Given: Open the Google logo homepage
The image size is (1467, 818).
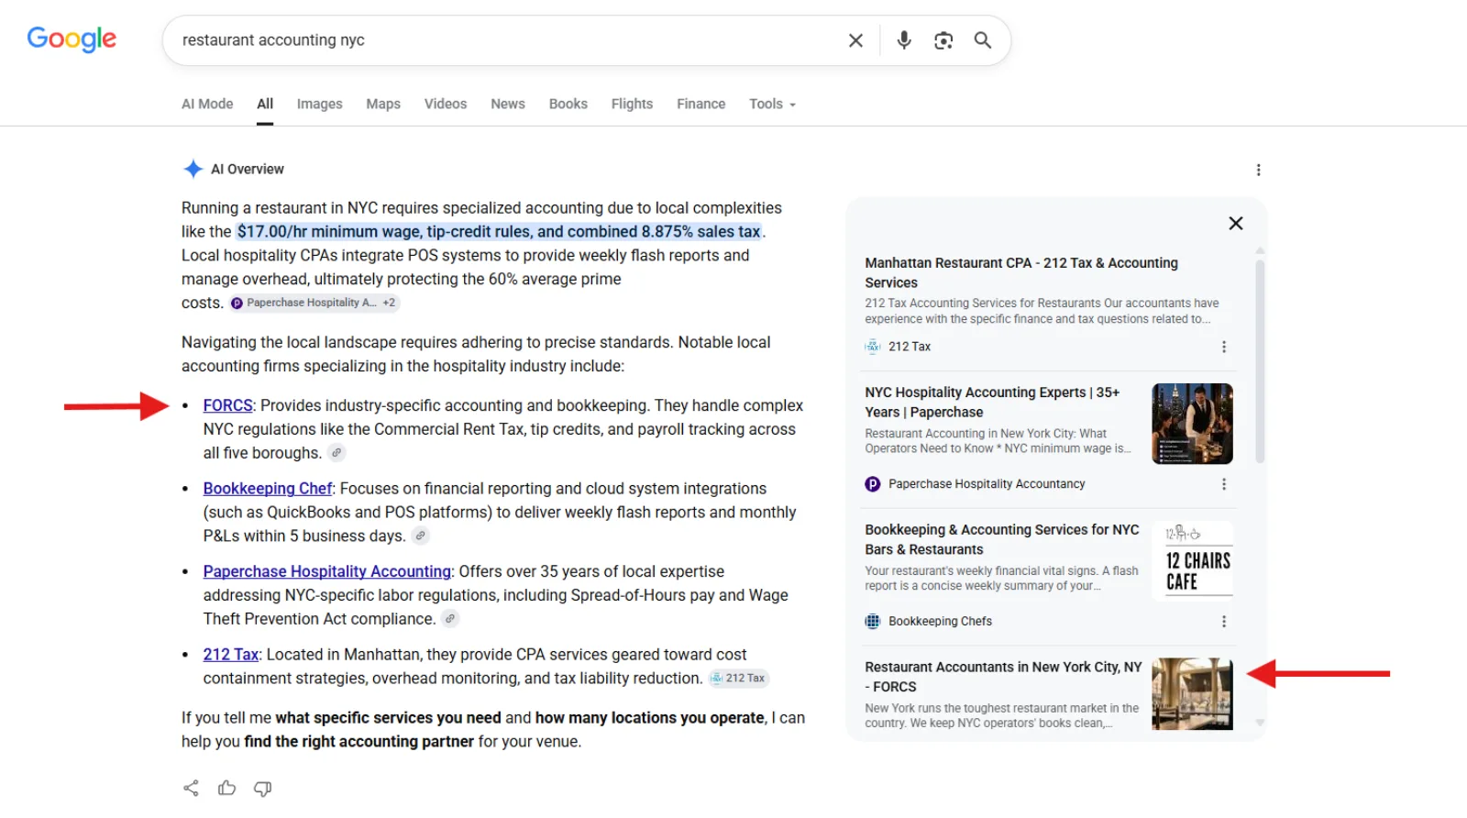Looking at the screenshot, I should coord(72,39).
